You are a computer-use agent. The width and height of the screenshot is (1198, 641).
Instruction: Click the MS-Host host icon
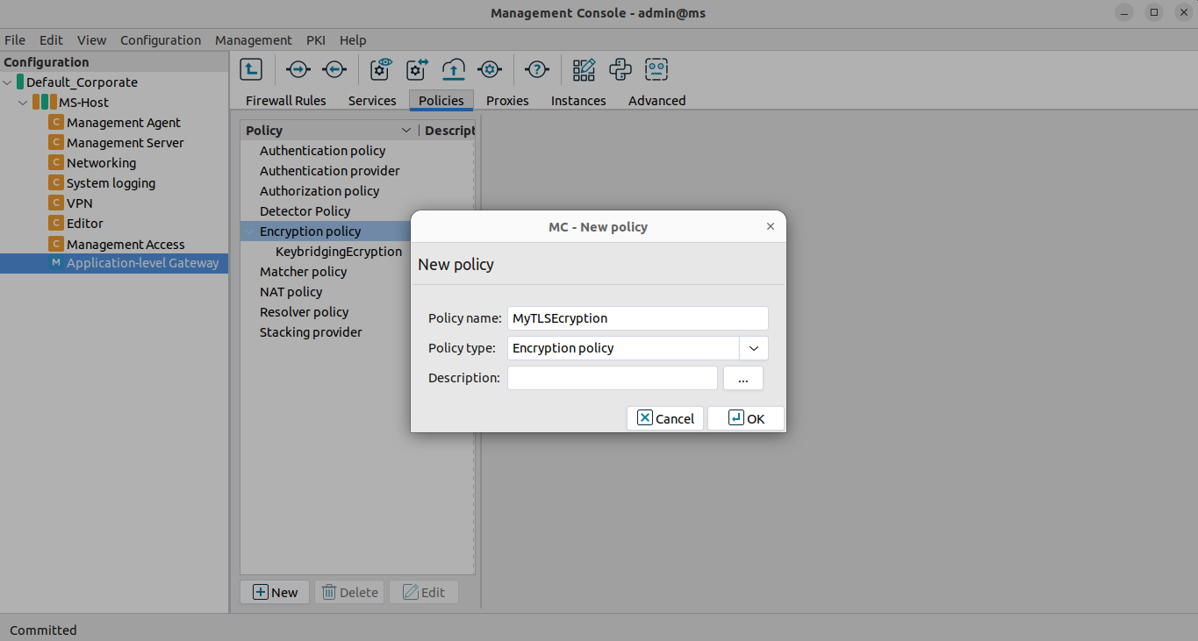45,102
